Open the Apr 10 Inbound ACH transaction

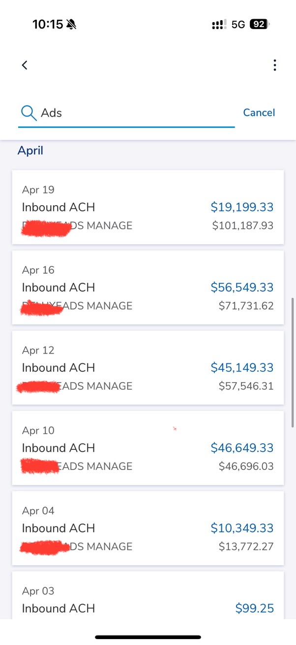click(x=148, y=448)
